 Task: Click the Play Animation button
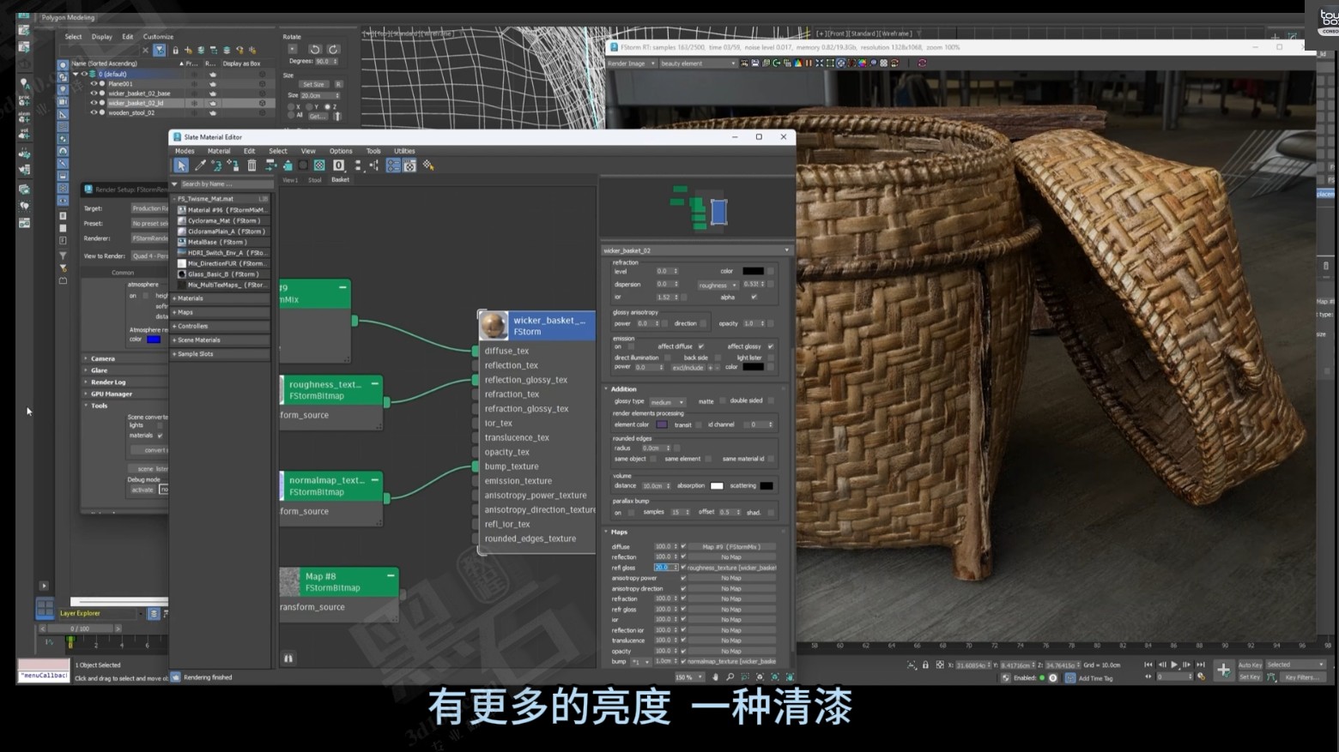pos(1174,665)
